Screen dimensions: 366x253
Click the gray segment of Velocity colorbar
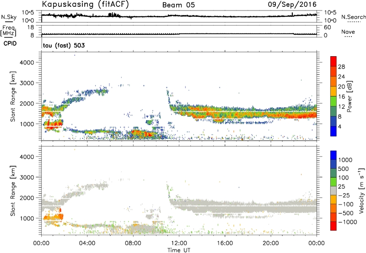pyautogui.click(x=334, y=191)
